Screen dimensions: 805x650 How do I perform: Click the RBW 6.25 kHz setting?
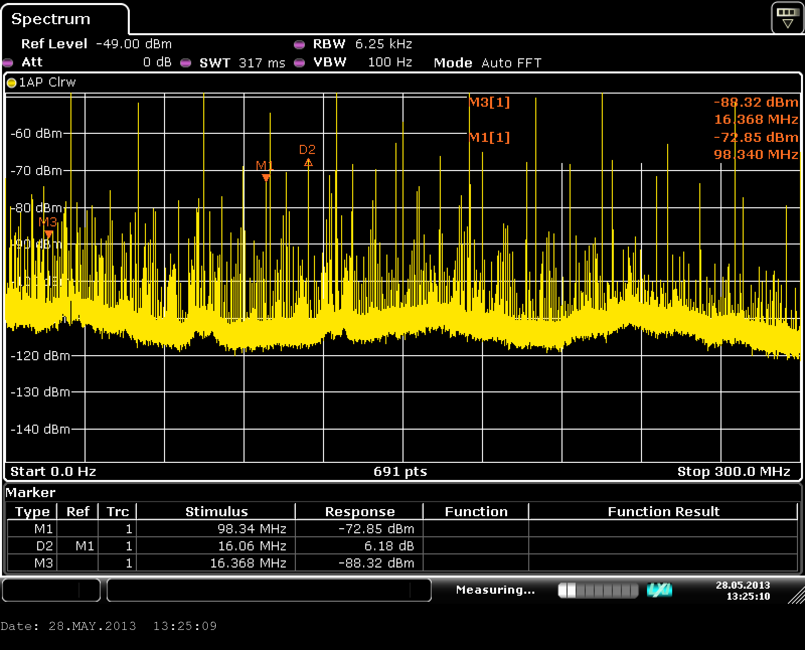362,44
